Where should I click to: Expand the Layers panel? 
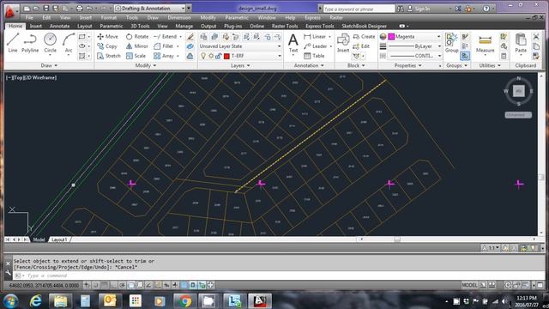tap(240, 65)
